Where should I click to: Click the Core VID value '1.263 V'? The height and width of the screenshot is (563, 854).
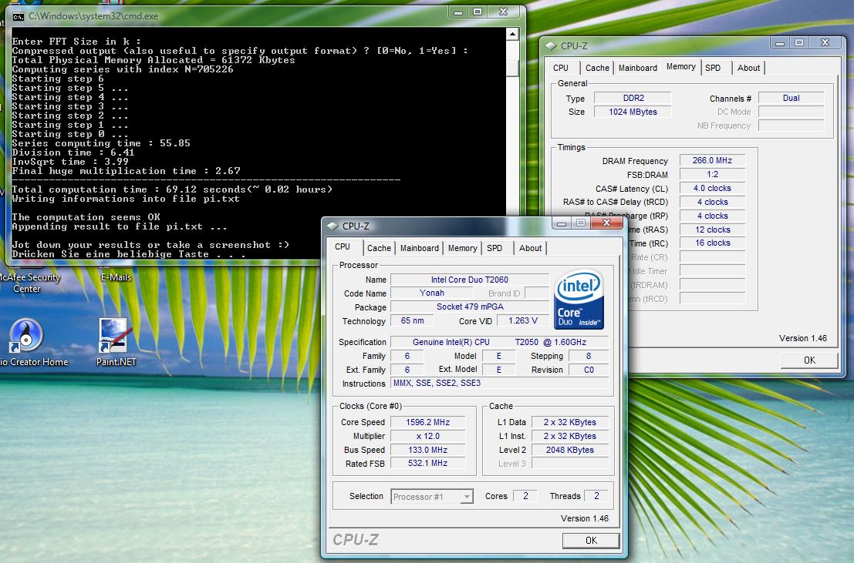pos(523,321)
